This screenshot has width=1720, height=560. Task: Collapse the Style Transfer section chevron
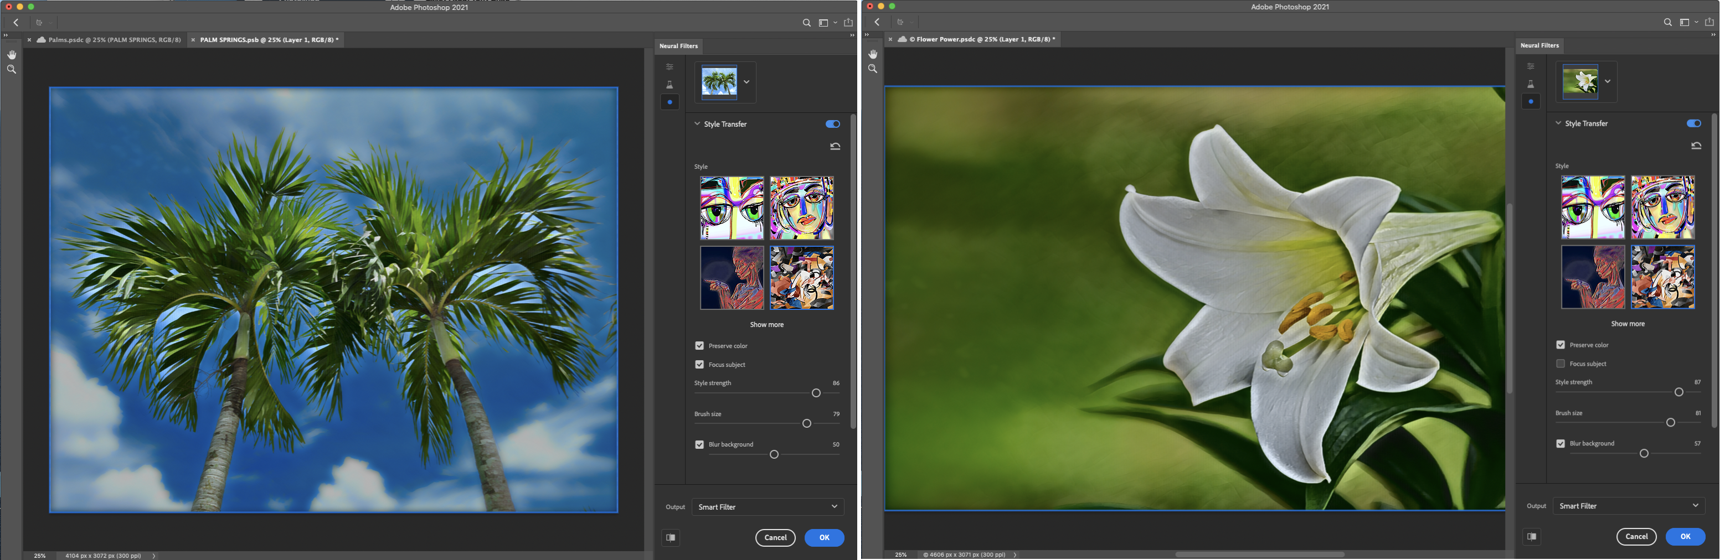click(x=697, y=123)
